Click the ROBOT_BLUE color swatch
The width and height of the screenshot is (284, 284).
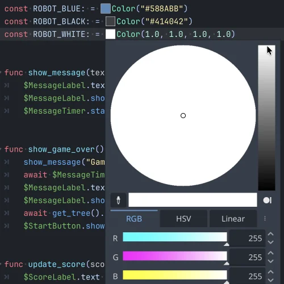coord(106,9)
